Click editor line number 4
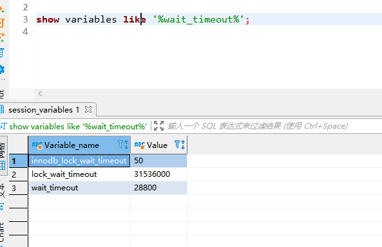This screenshot has height=247, width=382. (x=25, y=32)
